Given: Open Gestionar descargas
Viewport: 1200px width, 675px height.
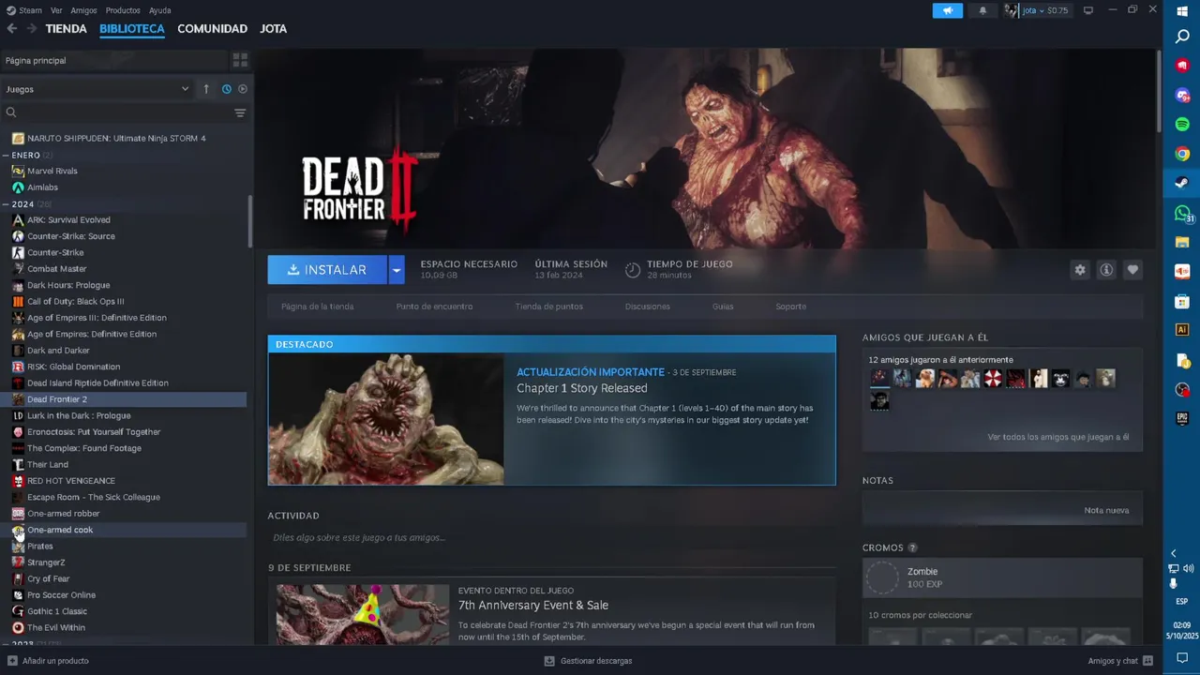Looking at the screenshot, I should [x=588, y=661].
